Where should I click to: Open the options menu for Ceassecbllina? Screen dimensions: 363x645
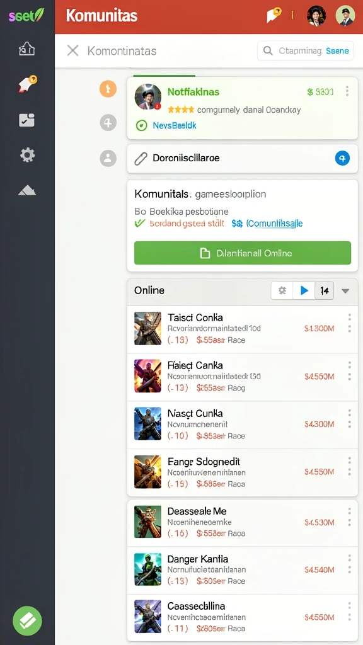[x=349, y=612]
